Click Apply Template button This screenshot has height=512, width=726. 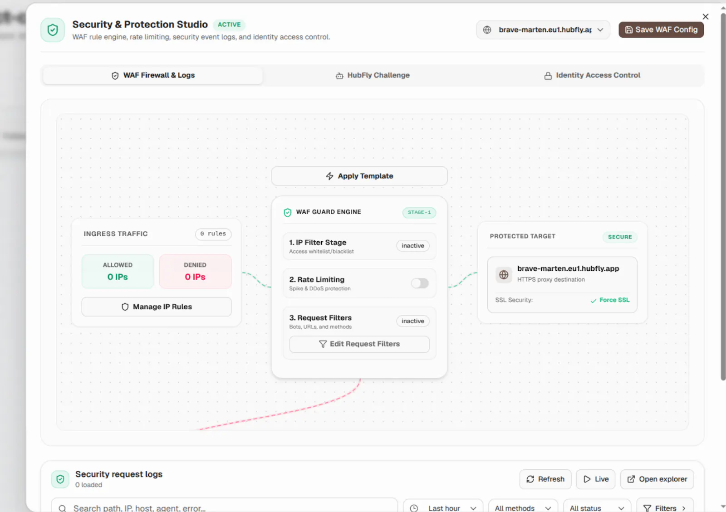(359, 176)
